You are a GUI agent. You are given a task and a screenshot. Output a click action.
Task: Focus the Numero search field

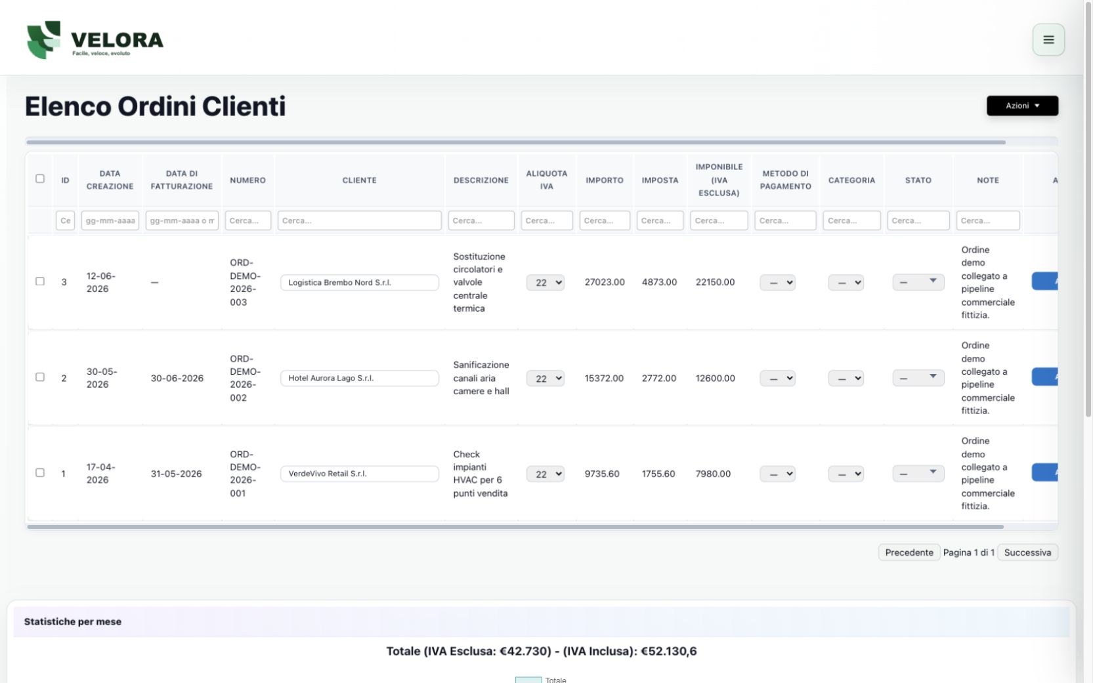pos(248,220)
